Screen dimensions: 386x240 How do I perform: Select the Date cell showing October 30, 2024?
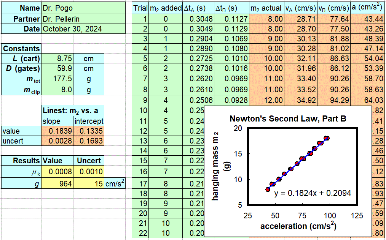click(x=83, y=28)
